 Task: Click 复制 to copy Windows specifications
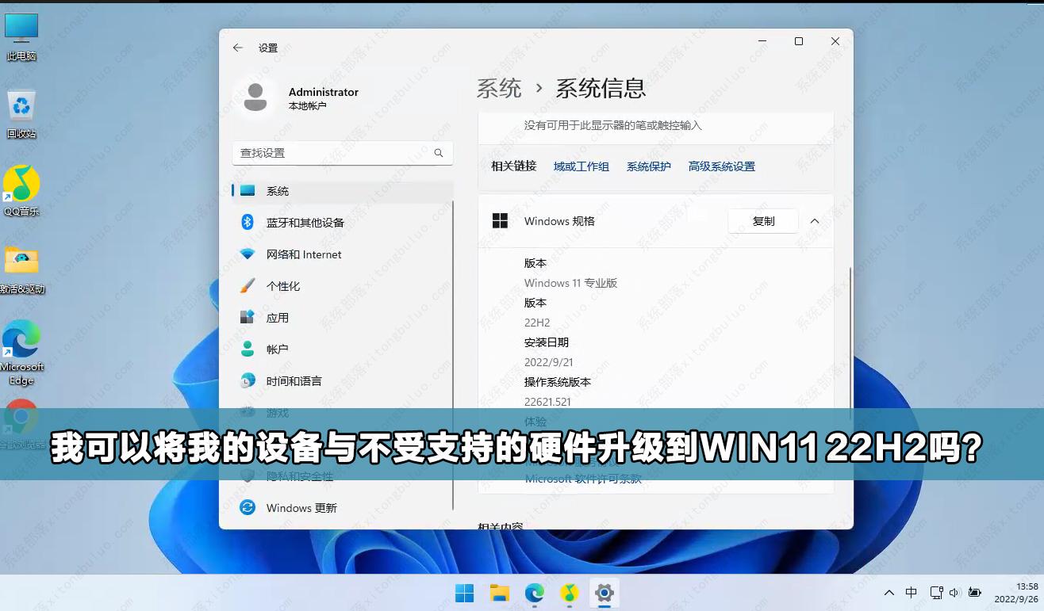point(762,221)
